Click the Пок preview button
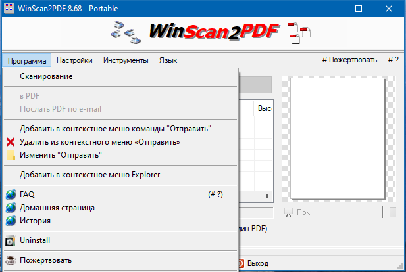This screenshot has width=406, height=272. coord(297,212)
